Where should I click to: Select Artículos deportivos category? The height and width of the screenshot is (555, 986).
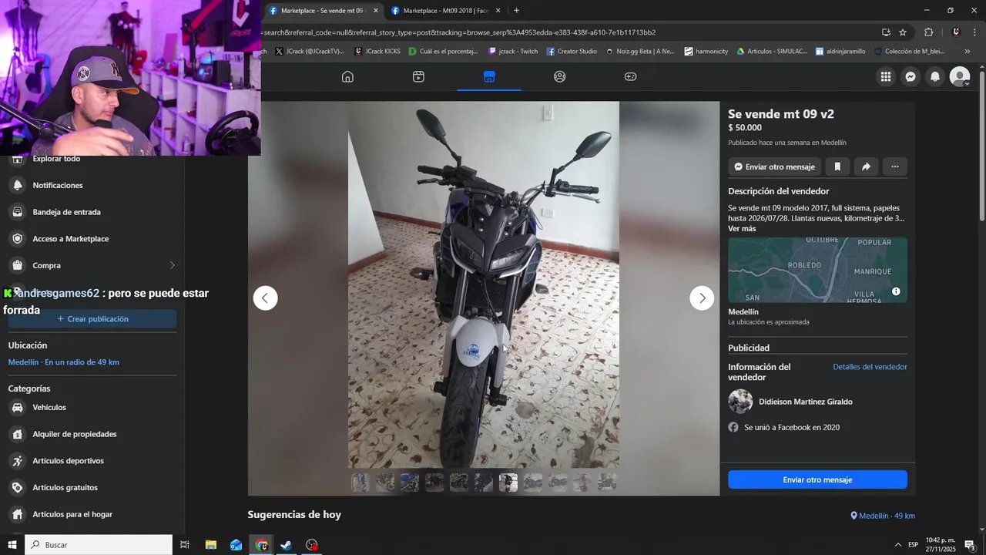92,461
